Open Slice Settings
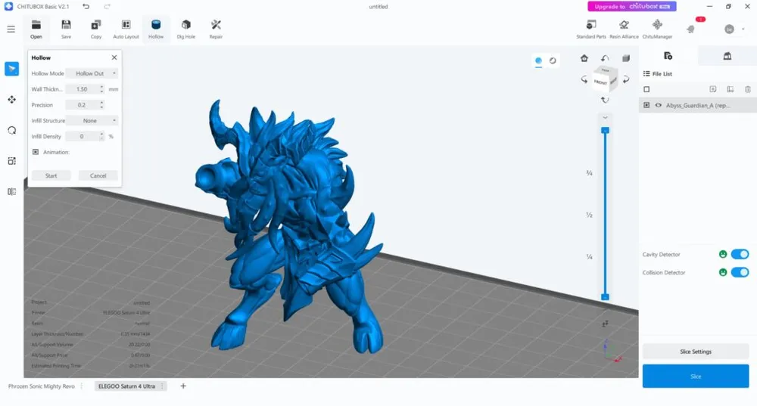 click(x=695, y=352)
